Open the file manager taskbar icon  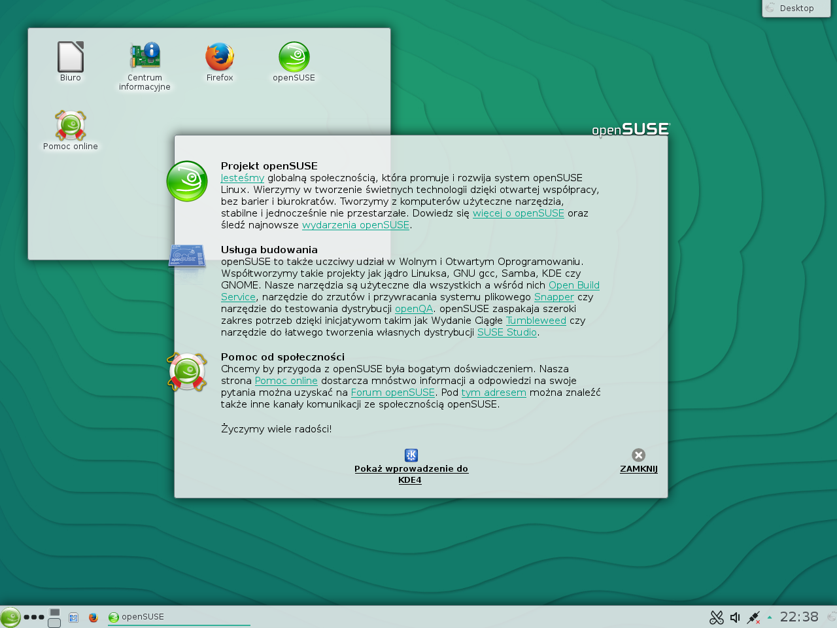(74, 617)
